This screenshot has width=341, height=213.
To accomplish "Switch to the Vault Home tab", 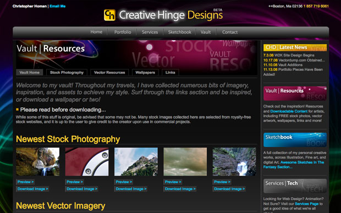I will [x=29, y=72].
